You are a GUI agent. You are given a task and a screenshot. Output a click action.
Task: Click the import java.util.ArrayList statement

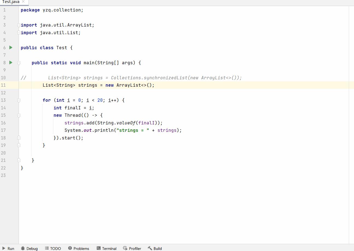tap(57, 25)
